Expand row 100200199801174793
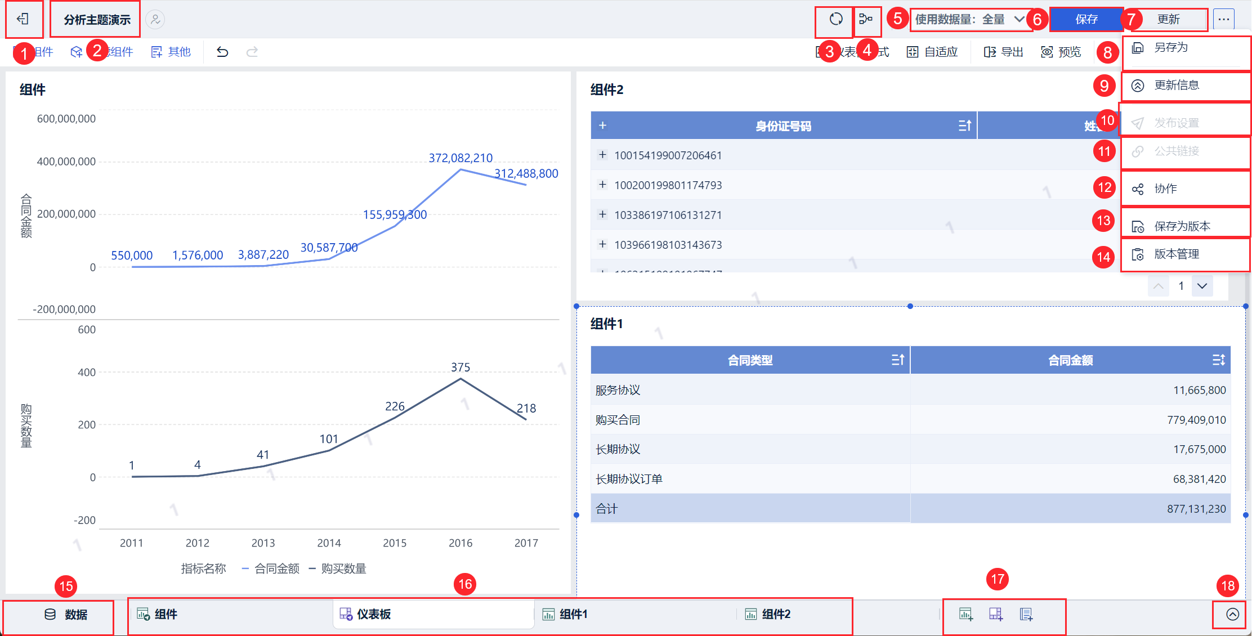1252x636 pixels. [602, 185]
